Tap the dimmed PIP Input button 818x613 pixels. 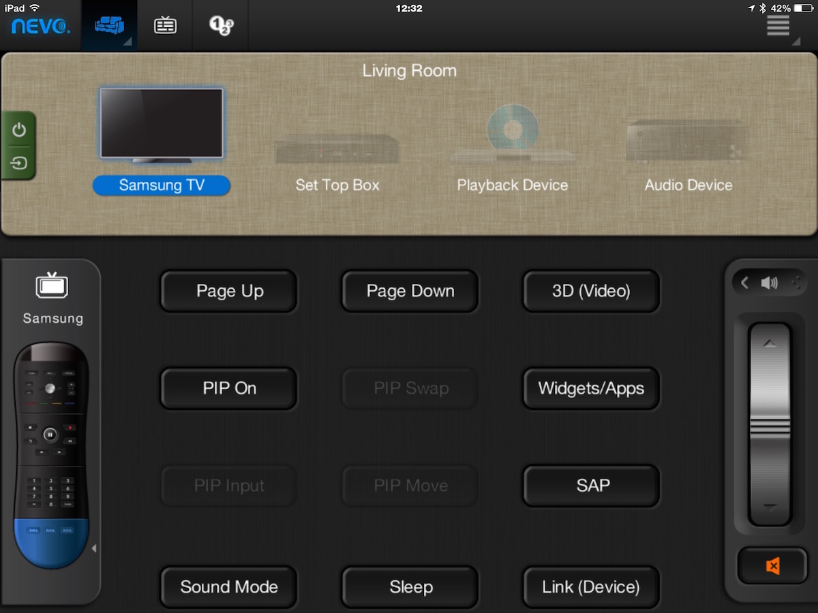click(229, 486)
